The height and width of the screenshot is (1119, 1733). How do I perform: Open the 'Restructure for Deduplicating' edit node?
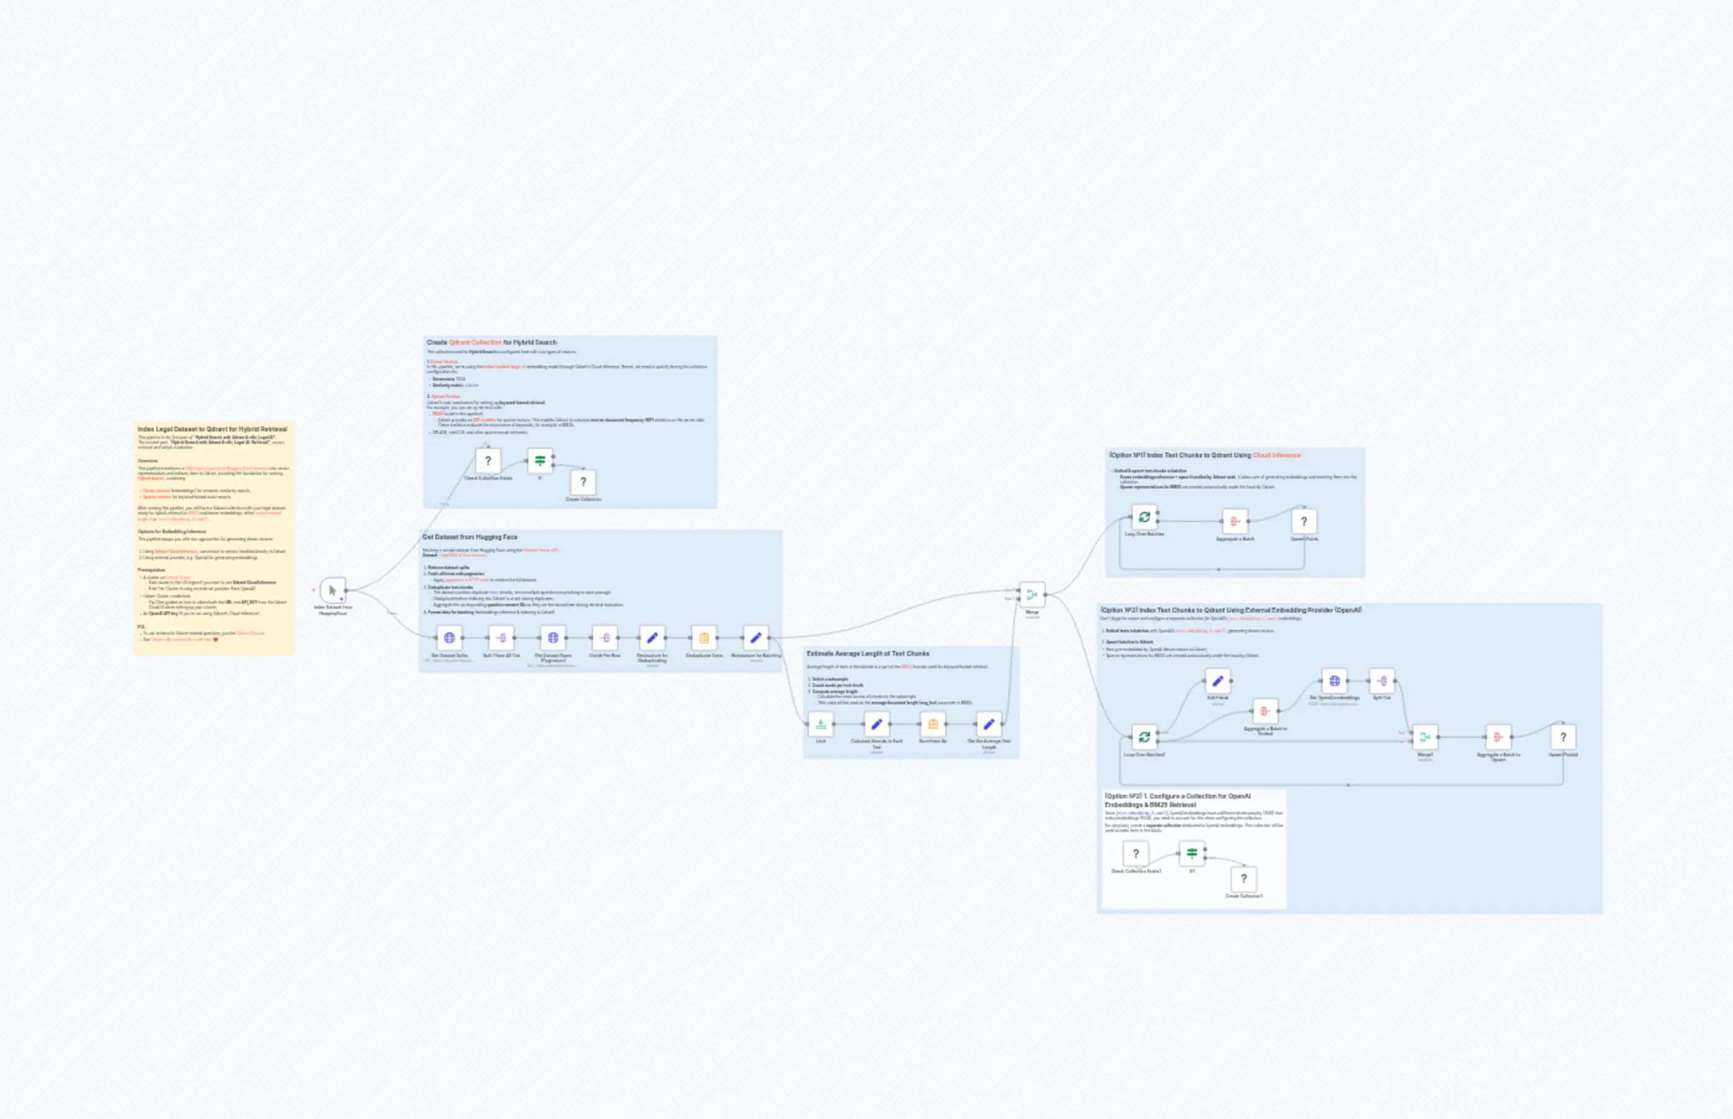pos(652,638)
